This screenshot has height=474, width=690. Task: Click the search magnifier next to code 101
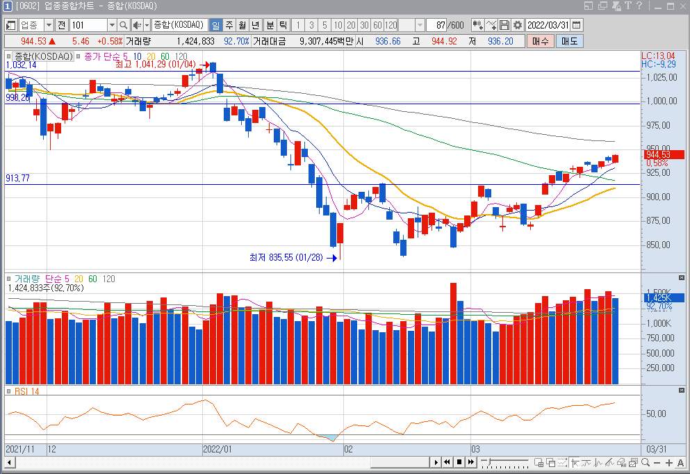click(x=124, y=25)
